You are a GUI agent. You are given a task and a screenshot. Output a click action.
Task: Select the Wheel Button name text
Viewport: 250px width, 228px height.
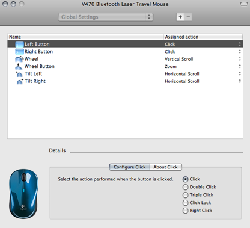(x=40, y=66)
